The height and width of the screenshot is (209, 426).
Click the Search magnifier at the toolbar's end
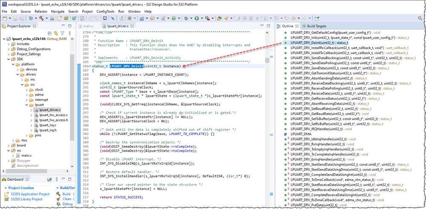tap(420, 18)
